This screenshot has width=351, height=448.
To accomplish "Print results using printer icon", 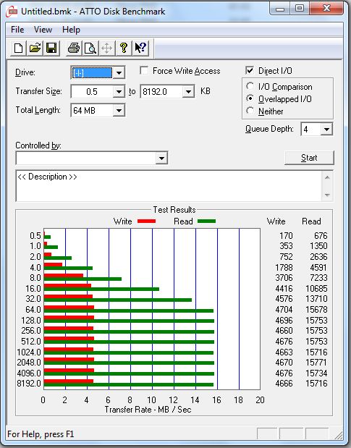I will 74,48.
